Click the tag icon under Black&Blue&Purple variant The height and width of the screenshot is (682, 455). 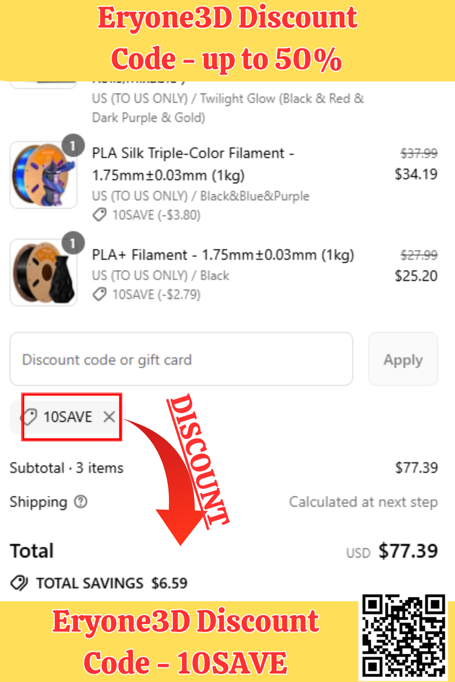[100, 215]
